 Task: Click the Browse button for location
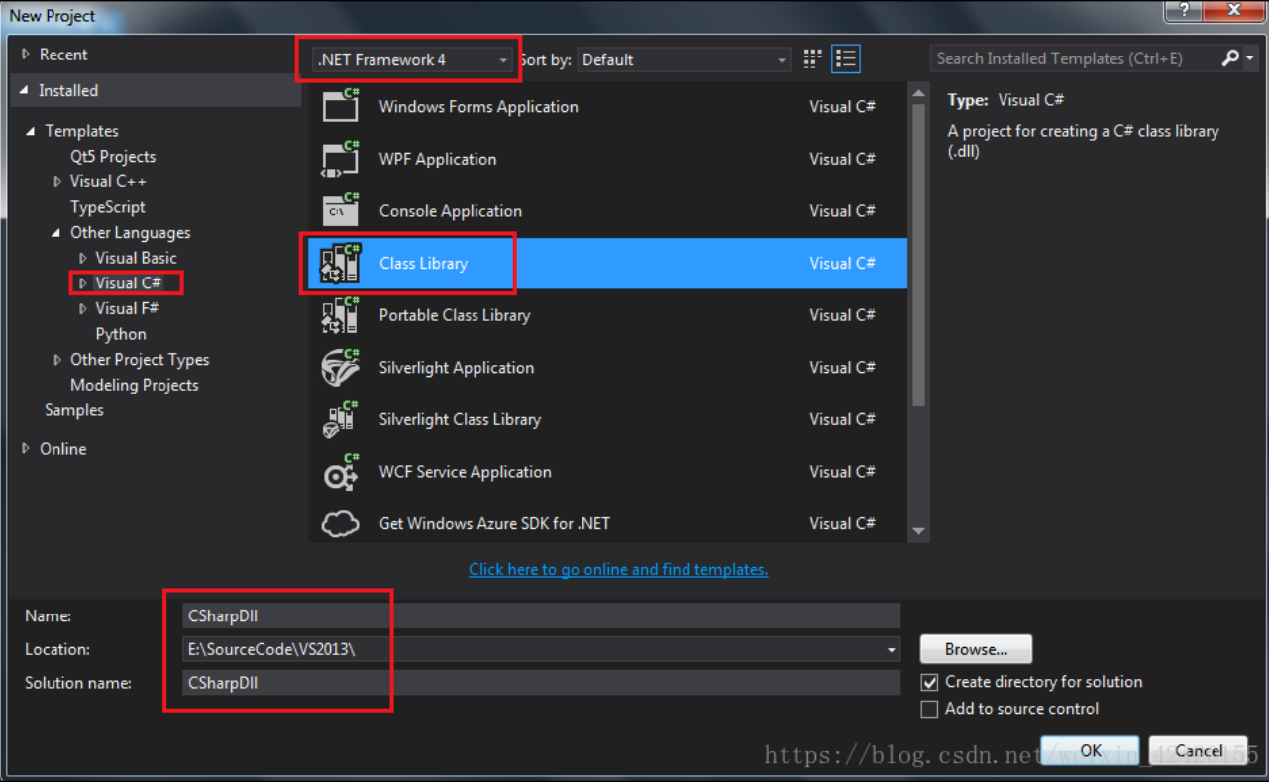coord(976,649)
